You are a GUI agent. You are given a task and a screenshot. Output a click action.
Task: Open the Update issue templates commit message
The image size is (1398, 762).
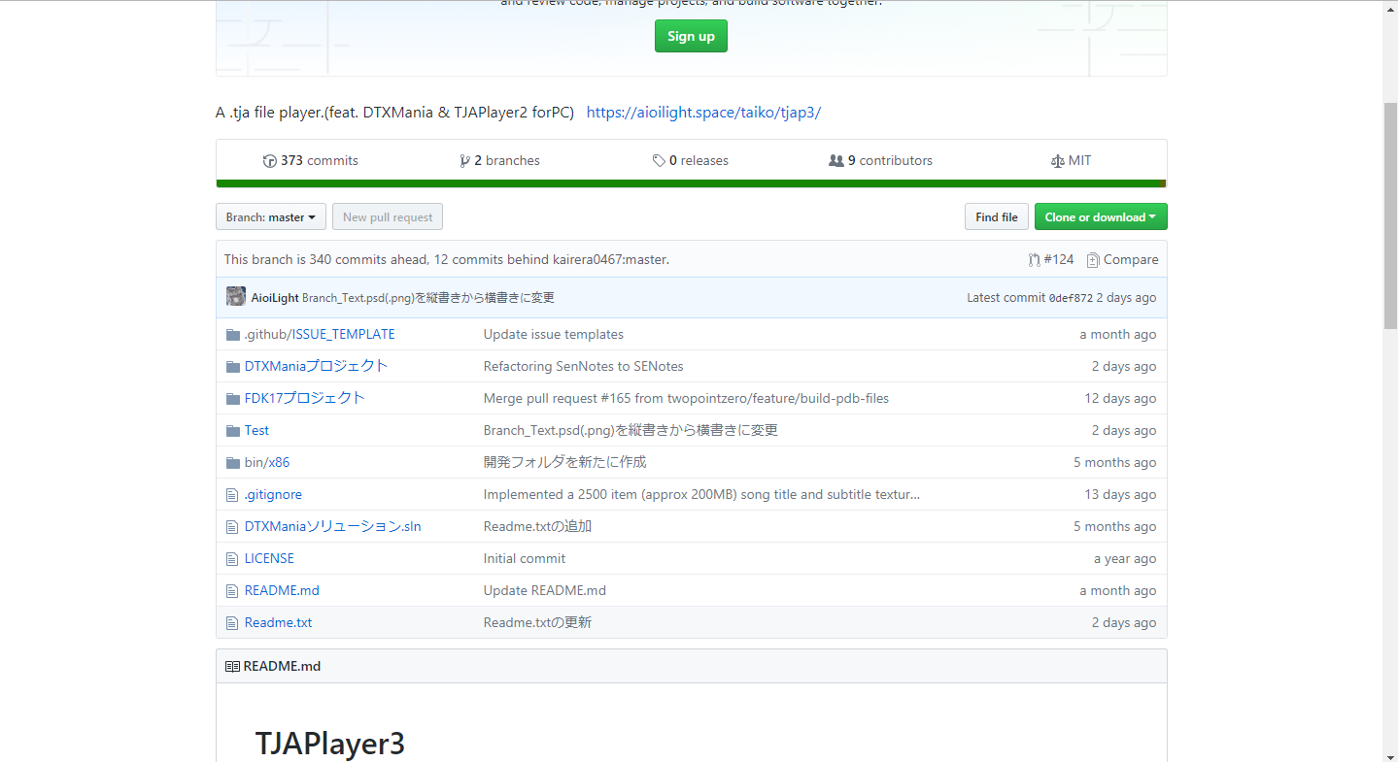point(554,334)
